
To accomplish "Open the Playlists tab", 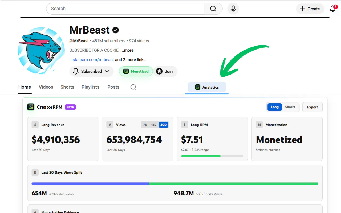I will point(90,87).
